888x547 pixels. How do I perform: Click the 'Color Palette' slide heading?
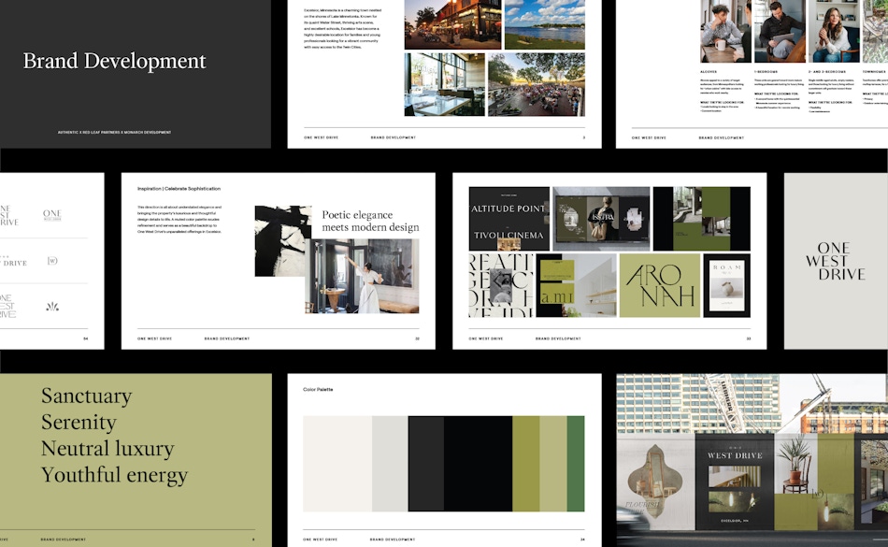(x=318, y=390)
